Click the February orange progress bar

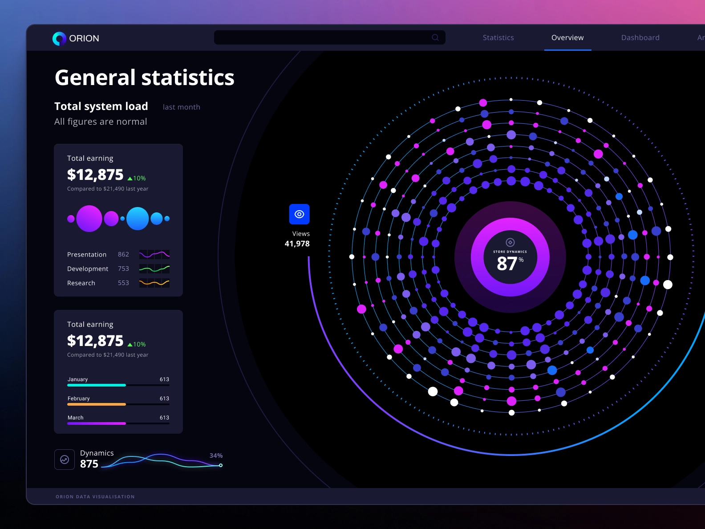[97, 404]
